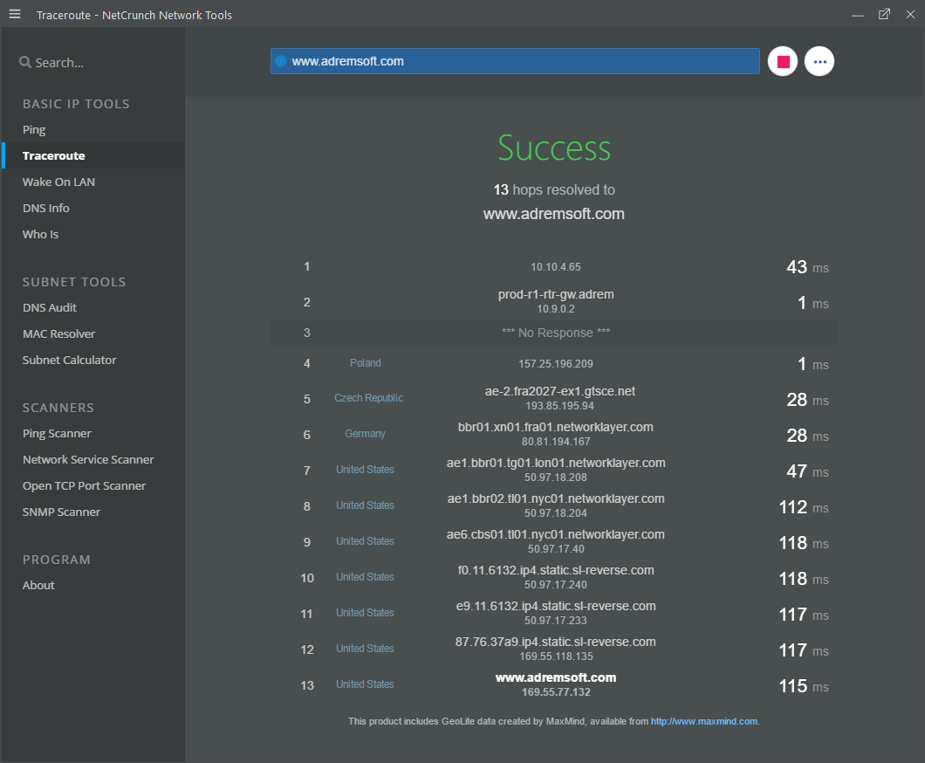Open the Subnet Calculator

[x=70, y=360]
